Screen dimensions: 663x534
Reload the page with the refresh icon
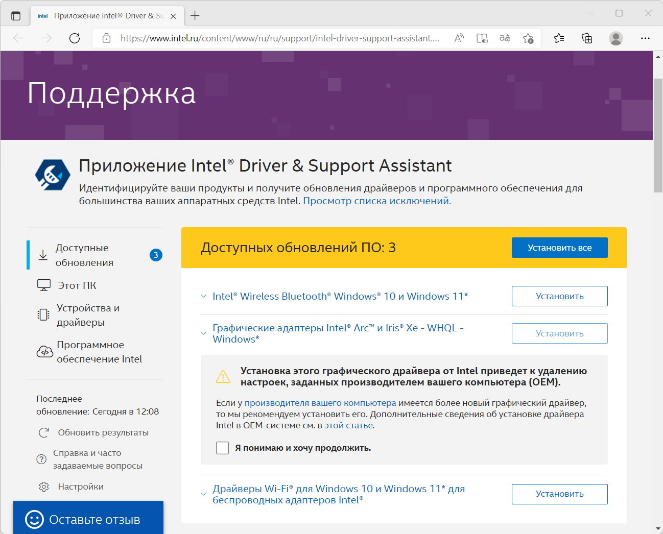tap(75, 38)
